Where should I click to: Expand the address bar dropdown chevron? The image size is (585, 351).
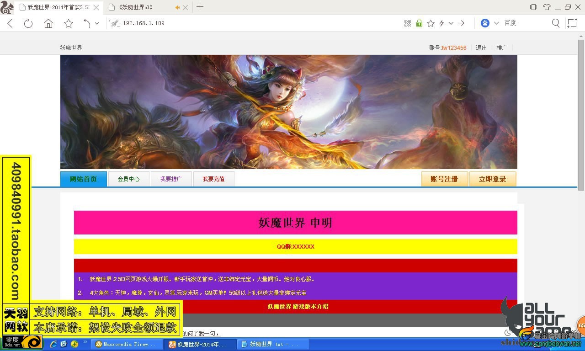(x=451, y=23)
